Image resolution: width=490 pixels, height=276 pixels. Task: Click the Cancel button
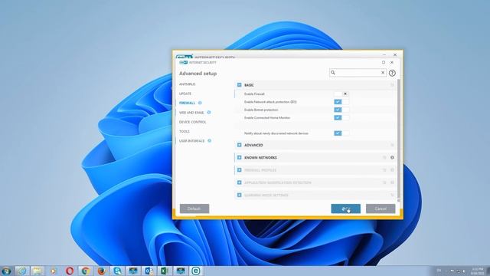(x=381, y=209)
